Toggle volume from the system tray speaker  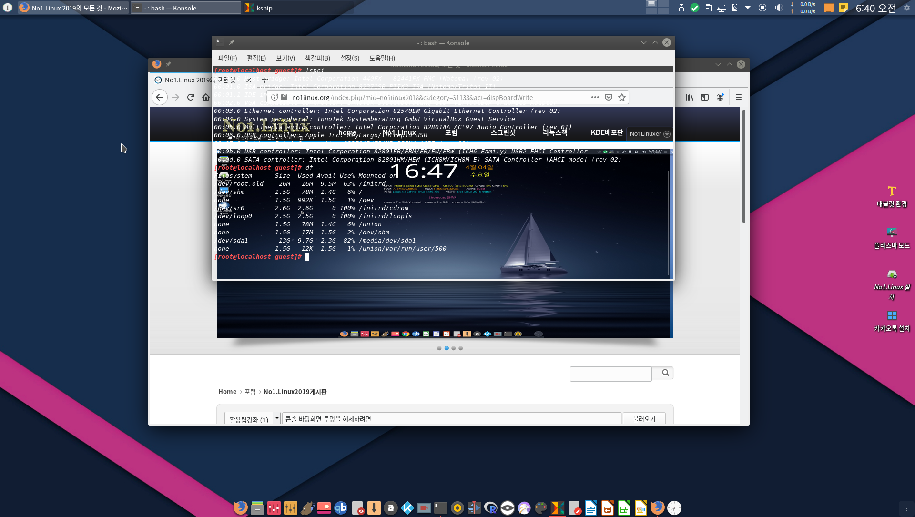[x=779, y=8]
